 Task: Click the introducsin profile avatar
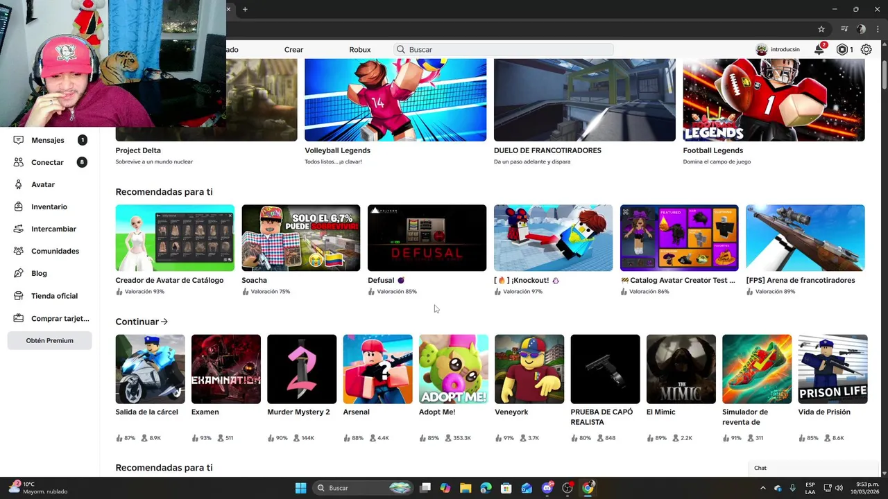tap(762, 50)
